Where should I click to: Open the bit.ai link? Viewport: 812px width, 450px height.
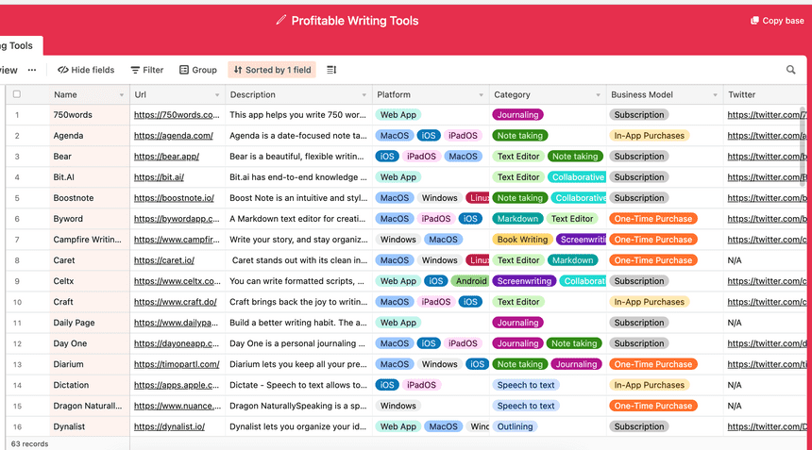coord(159,177)
